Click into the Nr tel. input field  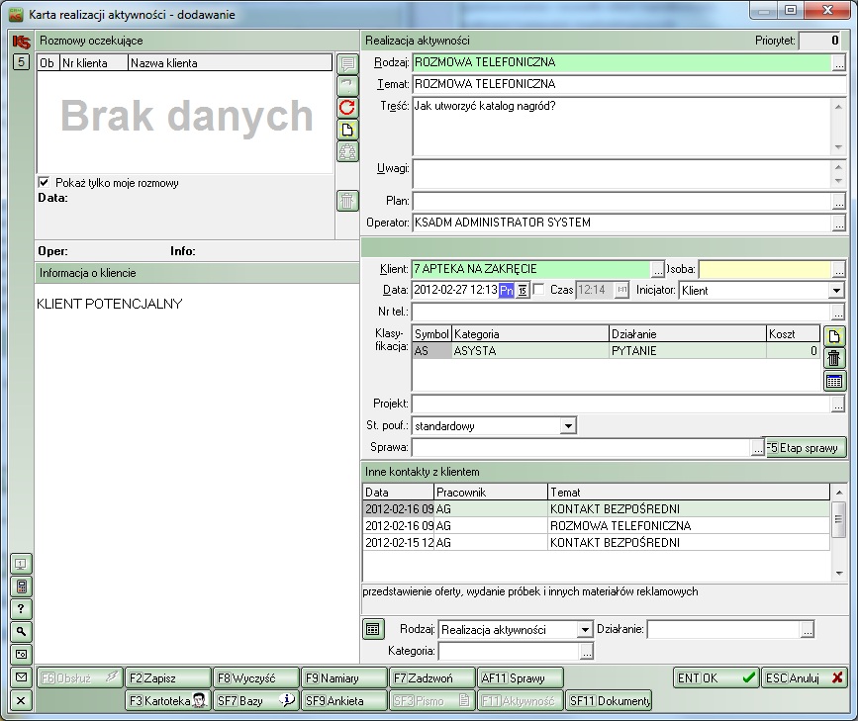pos(620,313)
